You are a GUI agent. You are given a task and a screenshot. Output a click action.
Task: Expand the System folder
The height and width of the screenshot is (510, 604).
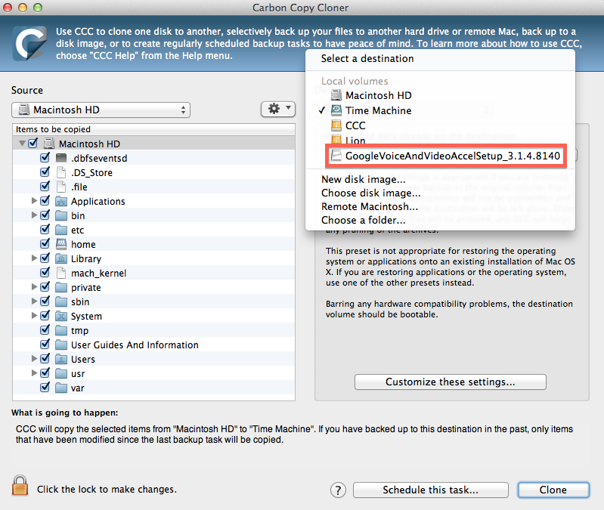(34, 315)
